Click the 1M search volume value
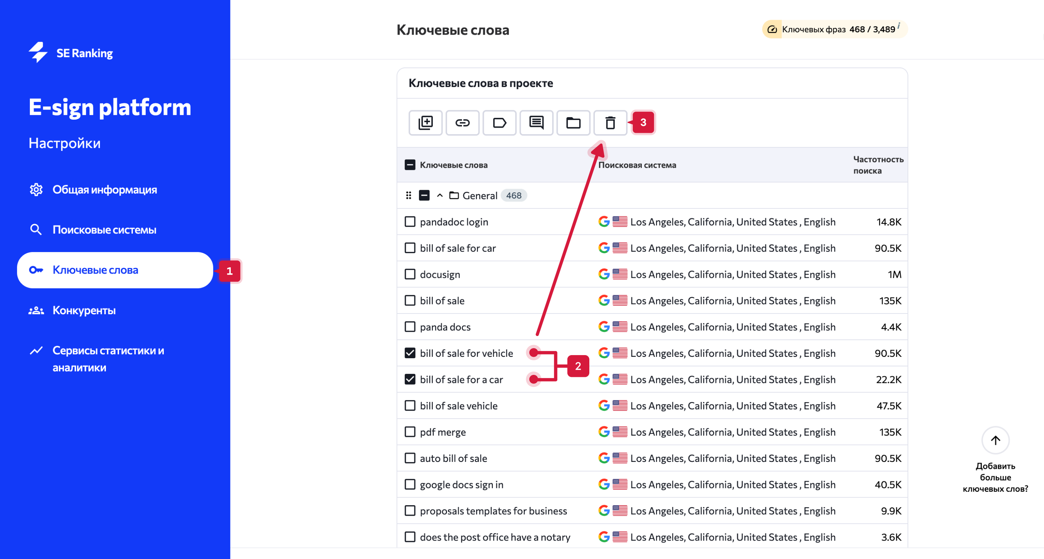1044x559 pixels. coord(894,274)
